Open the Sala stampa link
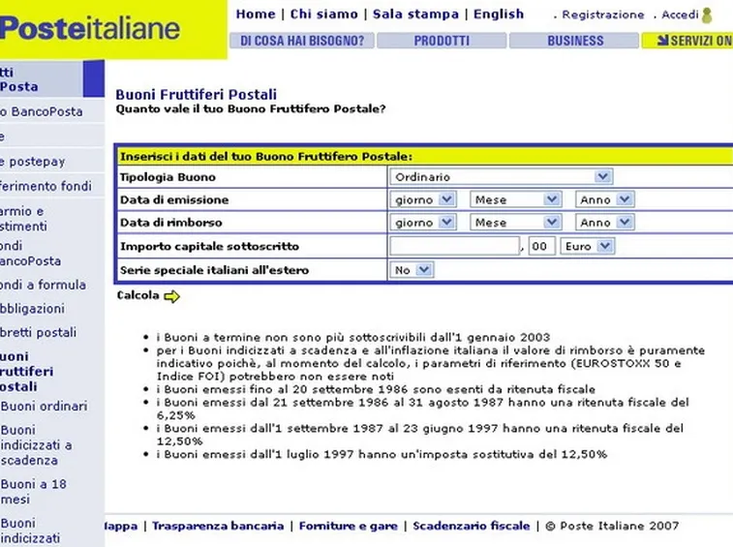This screenshot has height=547, width=733. tap(415, 14)
